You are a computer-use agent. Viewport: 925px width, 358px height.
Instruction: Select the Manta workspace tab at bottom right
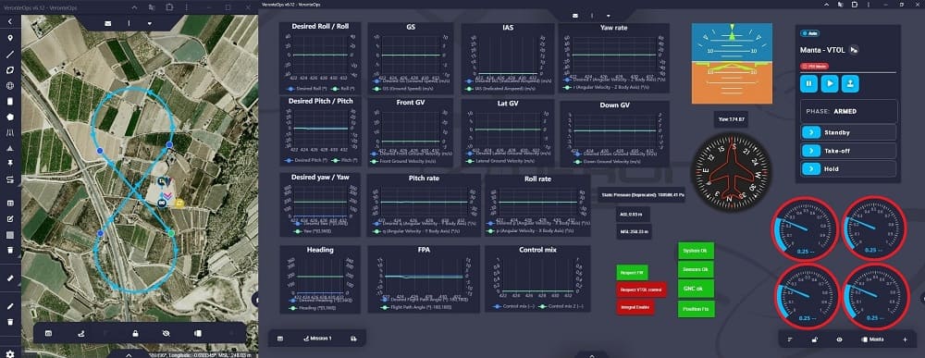click(872, 339)
